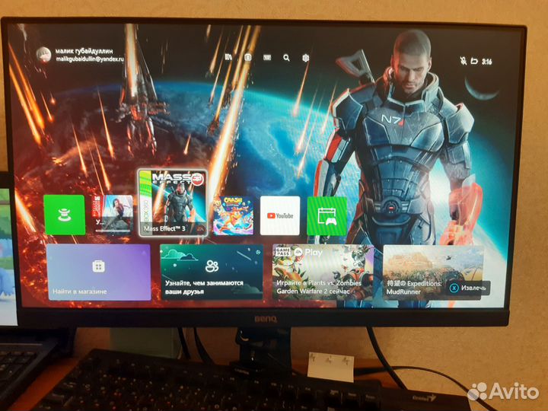This screenshot has width=548, height=411.
Task: Open the Game Pass icon in top bar
Action: (x=267, y=57)
